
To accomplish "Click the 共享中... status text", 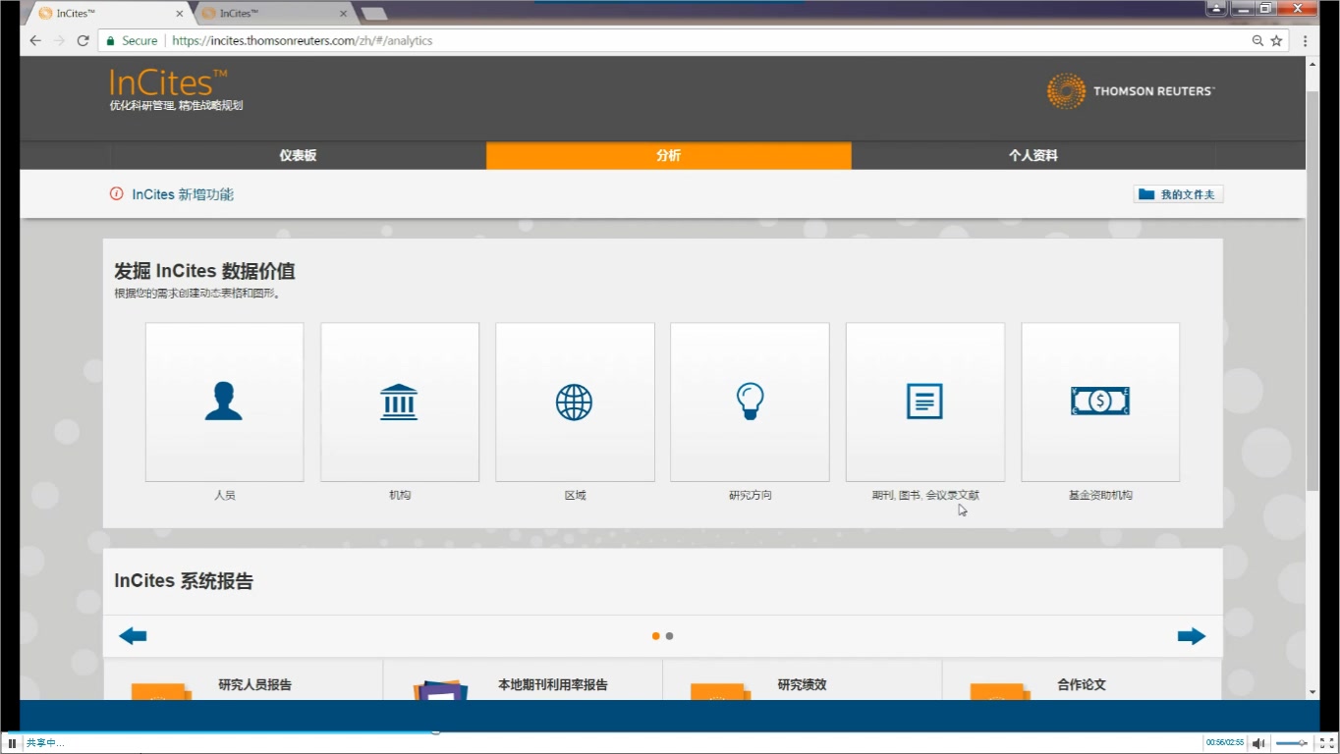I will point(45,743).
